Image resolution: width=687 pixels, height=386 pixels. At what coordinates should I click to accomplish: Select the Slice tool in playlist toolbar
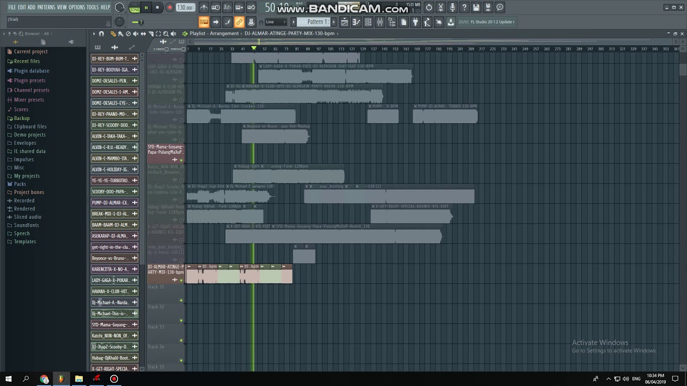[150, 34]
